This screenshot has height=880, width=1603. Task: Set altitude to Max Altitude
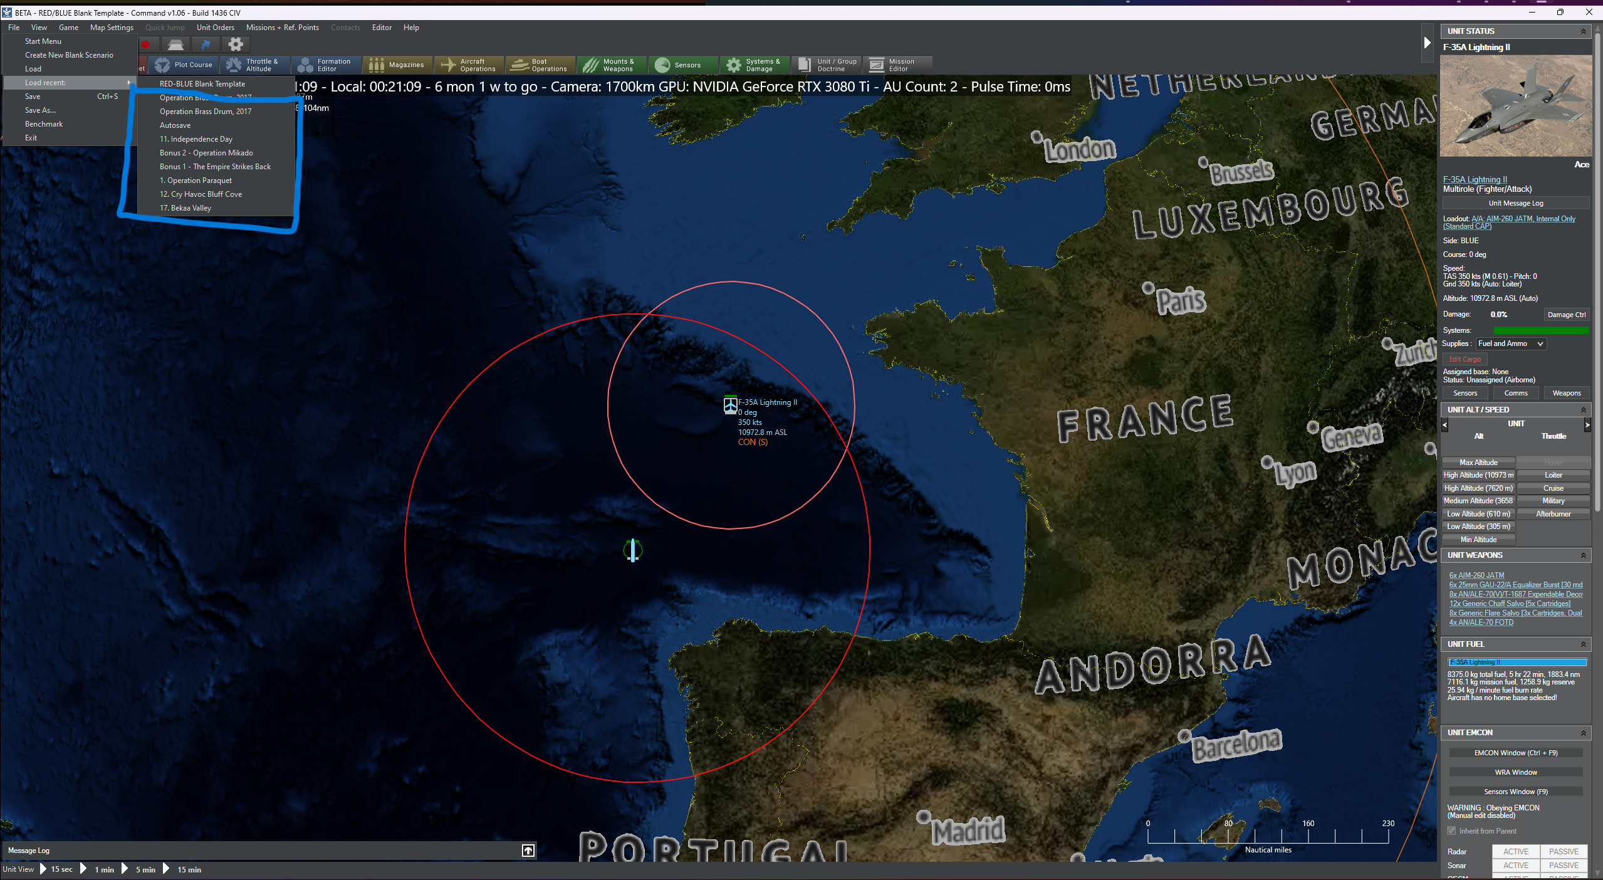(x=1478, y=463)
